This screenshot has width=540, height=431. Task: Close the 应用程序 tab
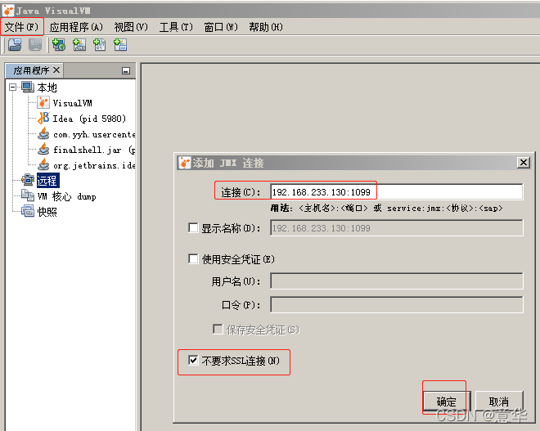[56, 70]
